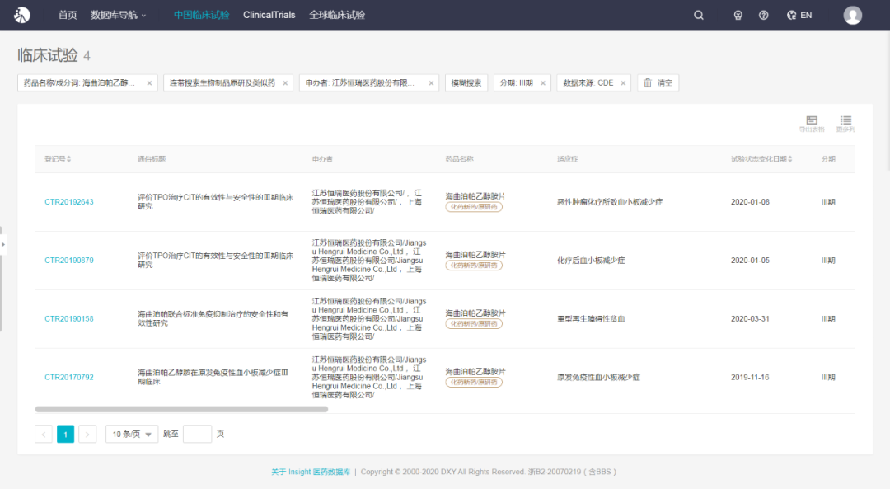The width and height of the screenshot is (890, 489).
Task: Remove the 药品名称/成分词 filter tag
Action: point(149,83)
